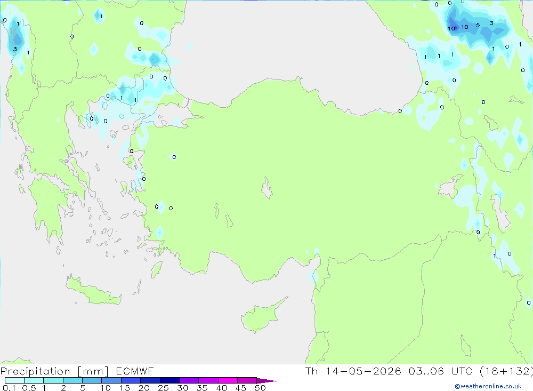The image size is (533, 391).
Task: Click the 20–25 mm legend color swatch
Action: [x=150, y=380]
